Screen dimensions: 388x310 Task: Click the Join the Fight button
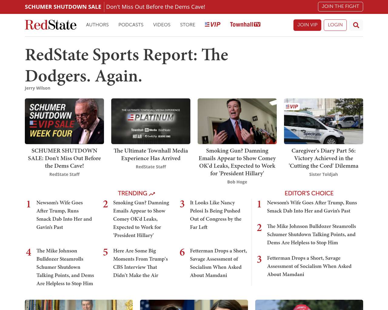click(x=340, y=6)
